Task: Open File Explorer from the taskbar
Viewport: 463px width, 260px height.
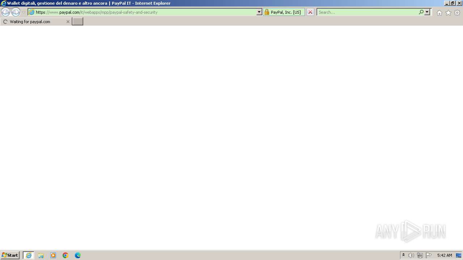Action: coord(41,255)
